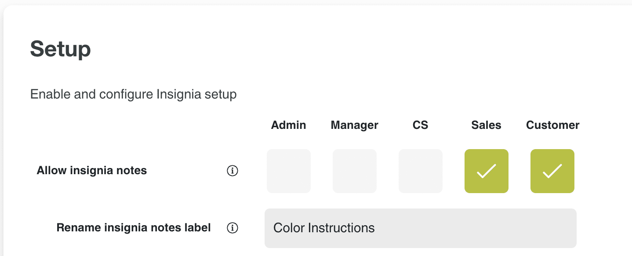The height and width of the screenshot is (256, 632).
Task: Focus the rename insignia notes label input
Action: click(421, 228)
